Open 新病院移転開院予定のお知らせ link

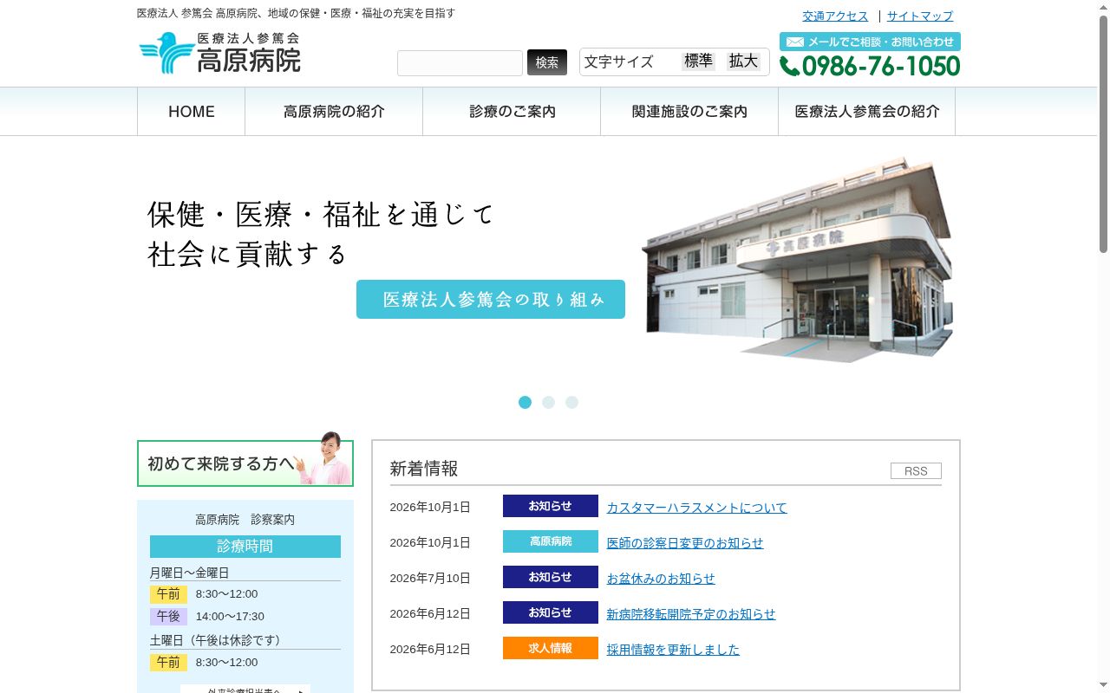click(x=691, y=614)
